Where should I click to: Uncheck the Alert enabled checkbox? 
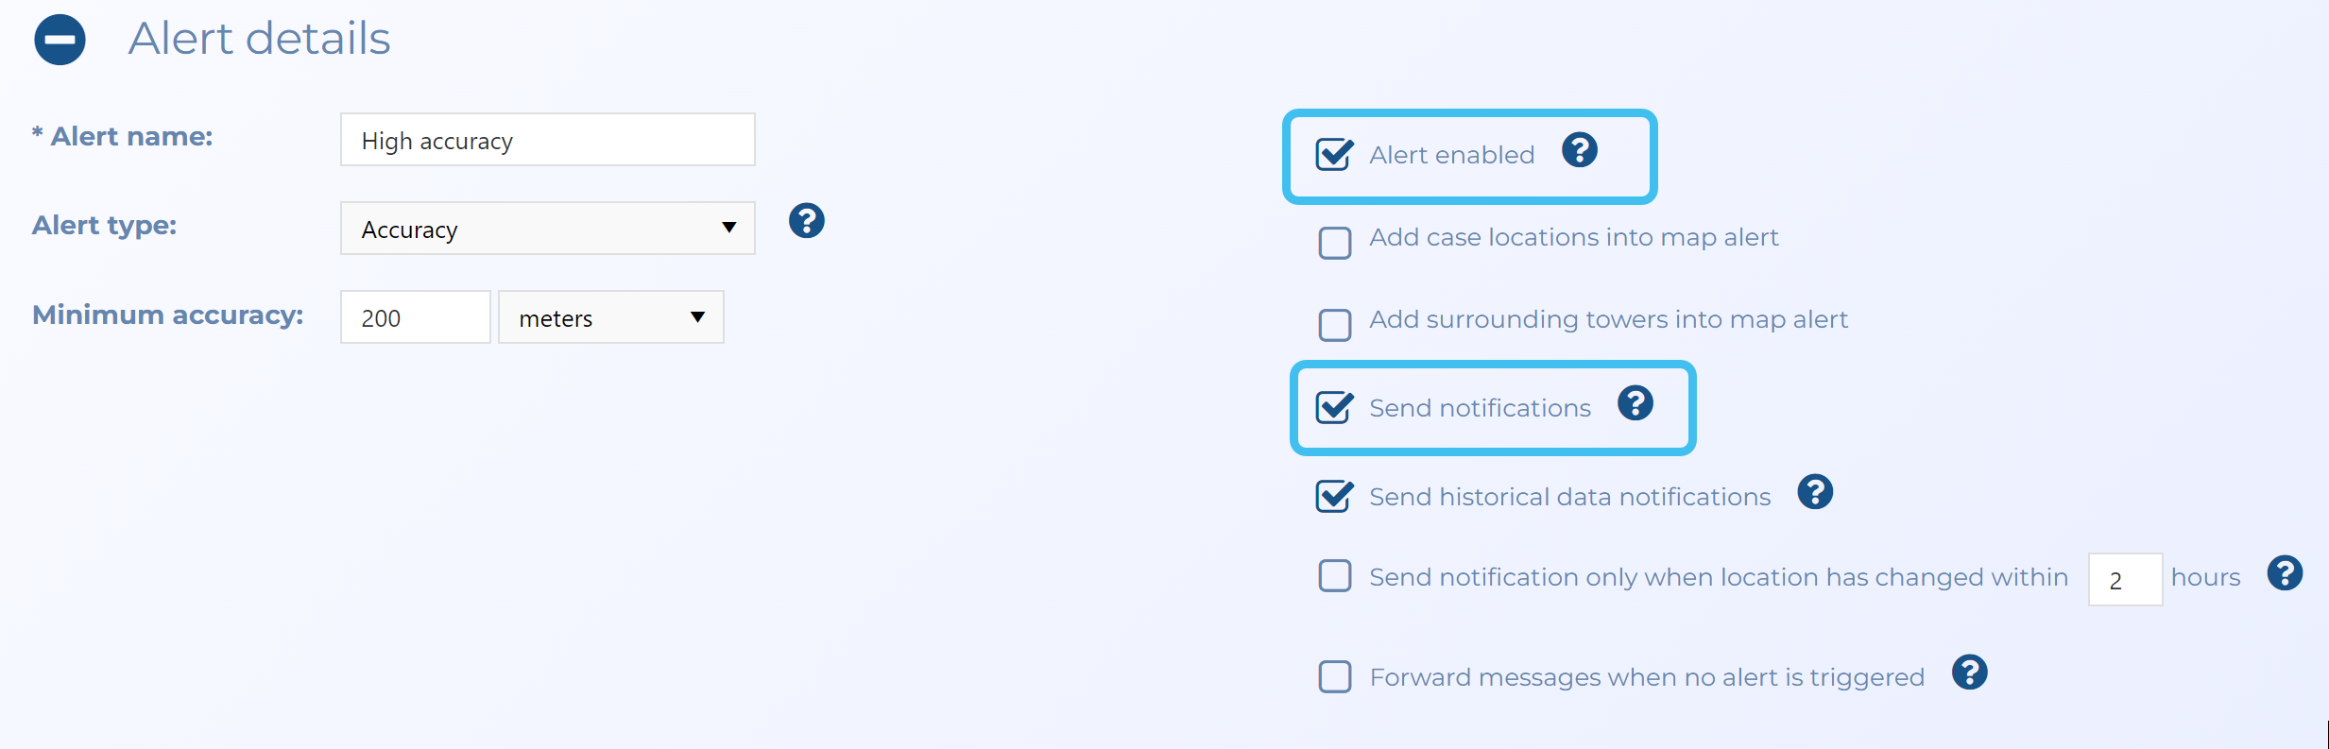point(1334,154)
